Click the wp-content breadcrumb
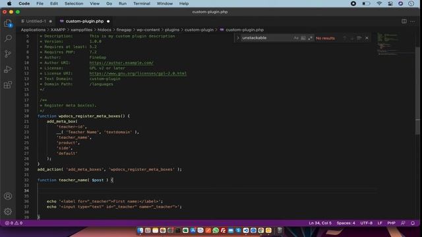The width and height of the screenshot is (422, 237). click(148, 30)
